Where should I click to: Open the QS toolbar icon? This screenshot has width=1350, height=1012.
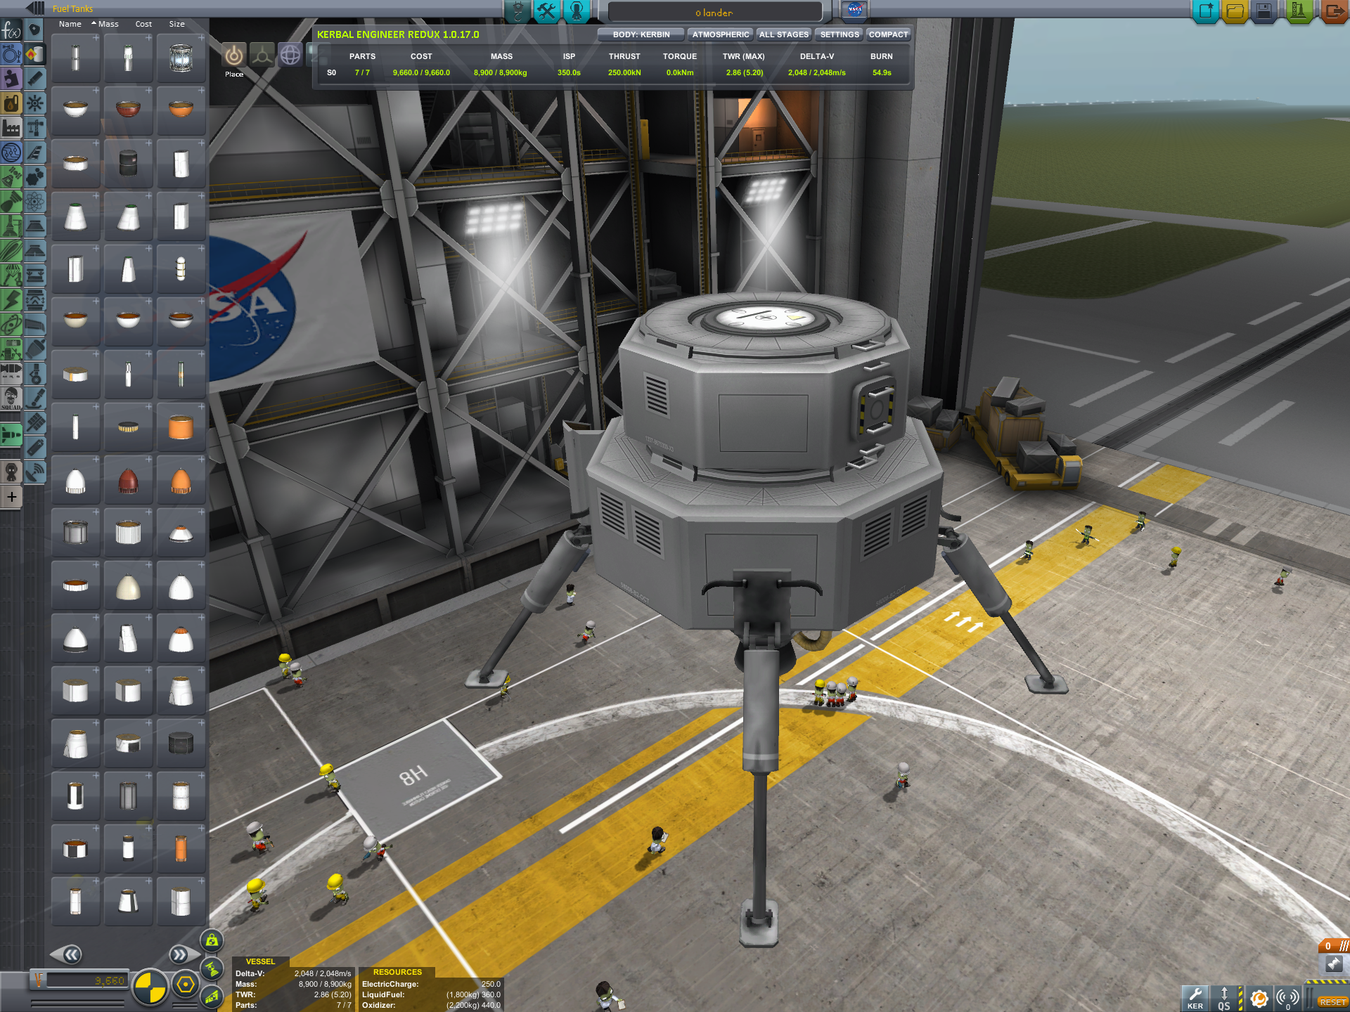coord(1224,997)
